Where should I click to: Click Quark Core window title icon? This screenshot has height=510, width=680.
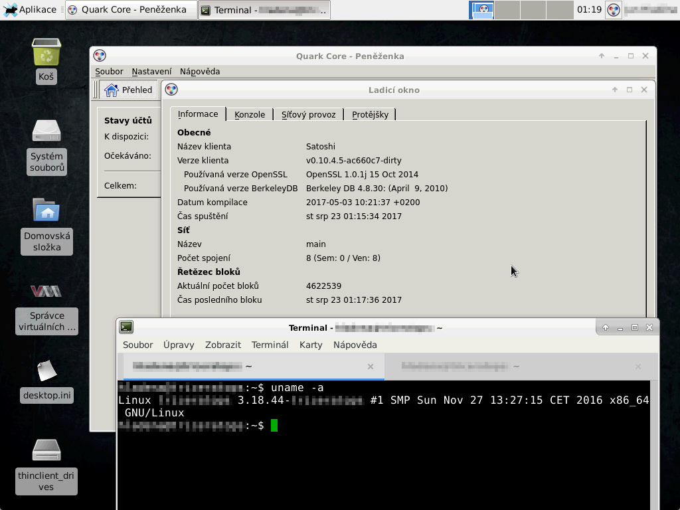[x=100, y=56]
